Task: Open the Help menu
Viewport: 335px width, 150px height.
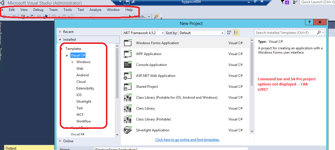Action: pos(129,9)
